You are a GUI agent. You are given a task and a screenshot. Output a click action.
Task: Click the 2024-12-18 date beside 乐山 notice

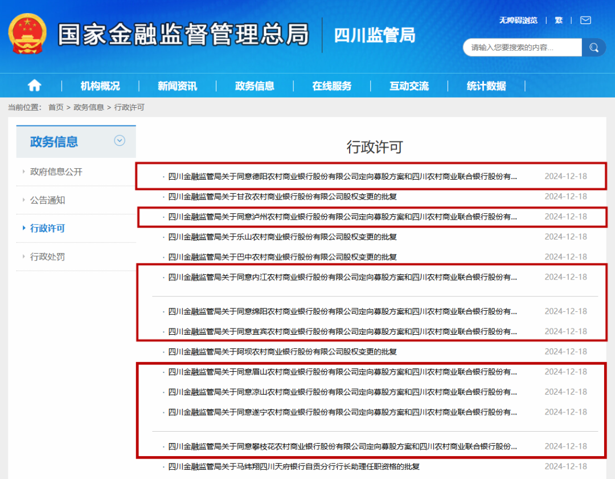[x=565, y=237]
